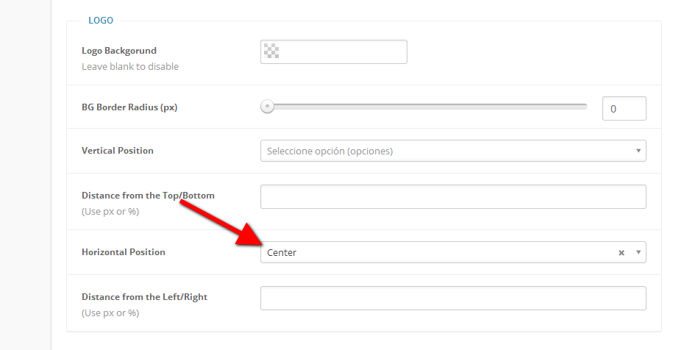Click the Horizontal Position label
Image resolution: width=673 pixels, height=350 pixels.
[124, 252]
